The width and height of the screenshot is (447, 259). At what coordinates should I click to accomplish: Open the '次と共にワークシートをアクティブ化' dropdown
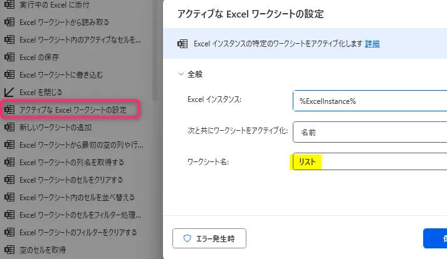coord(370,132)
